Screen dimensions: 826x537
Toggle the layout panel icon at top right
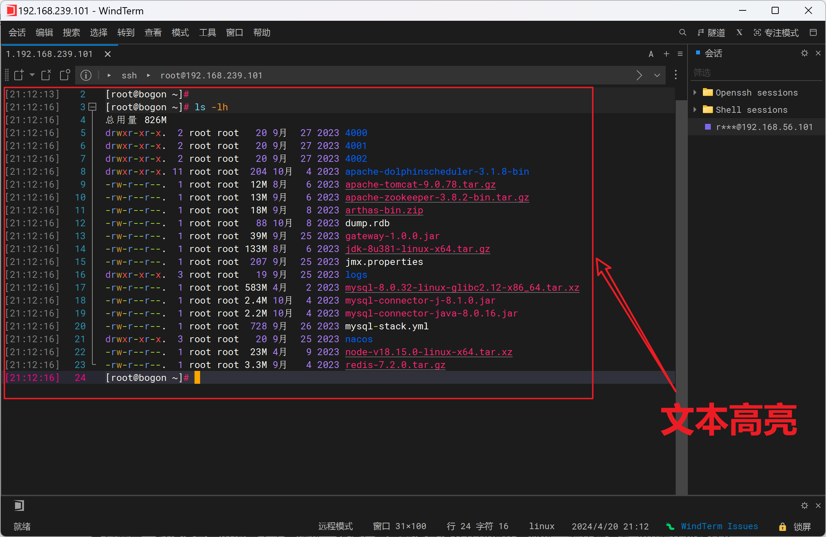[x=813, y=33]
